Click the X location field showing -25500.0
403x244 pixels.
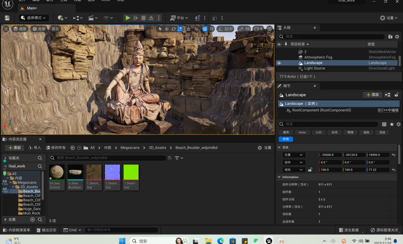tap(331, 155)
